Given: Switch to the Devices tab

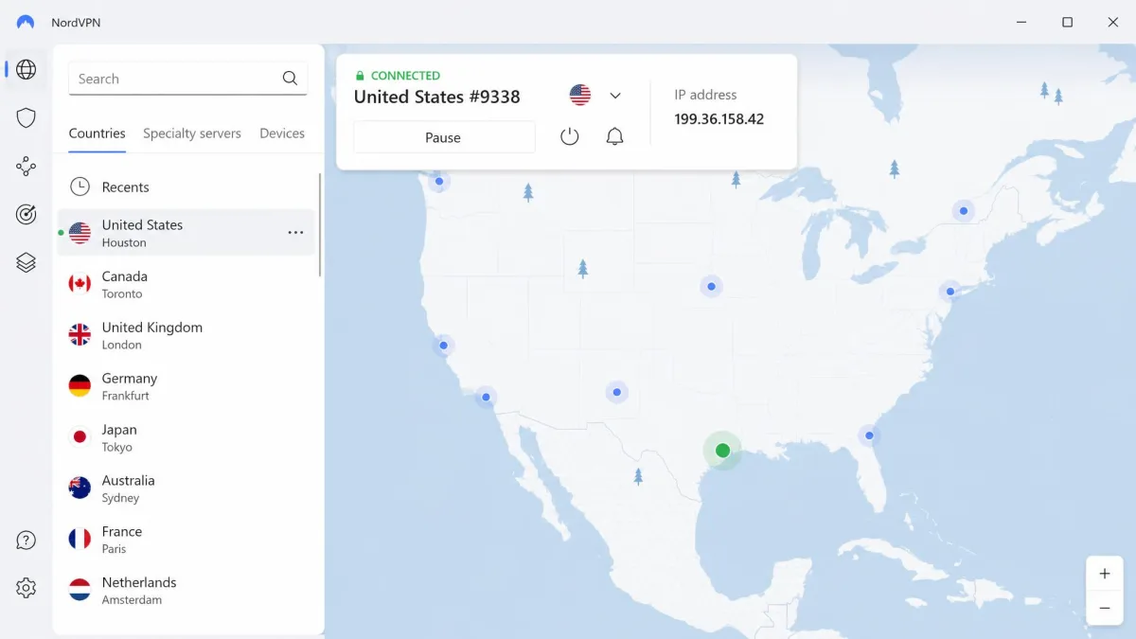Looking at the screenshot, I should [282, 133].
